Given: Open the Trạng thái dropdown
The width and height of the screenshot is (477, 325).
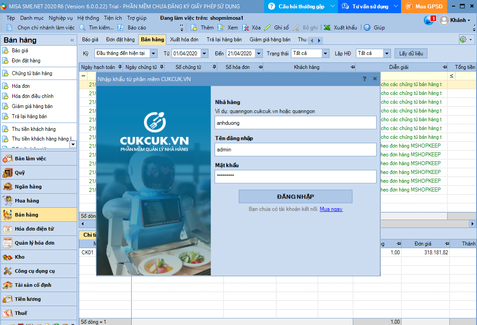Looking at the screenshot, I should coord(325,54).
